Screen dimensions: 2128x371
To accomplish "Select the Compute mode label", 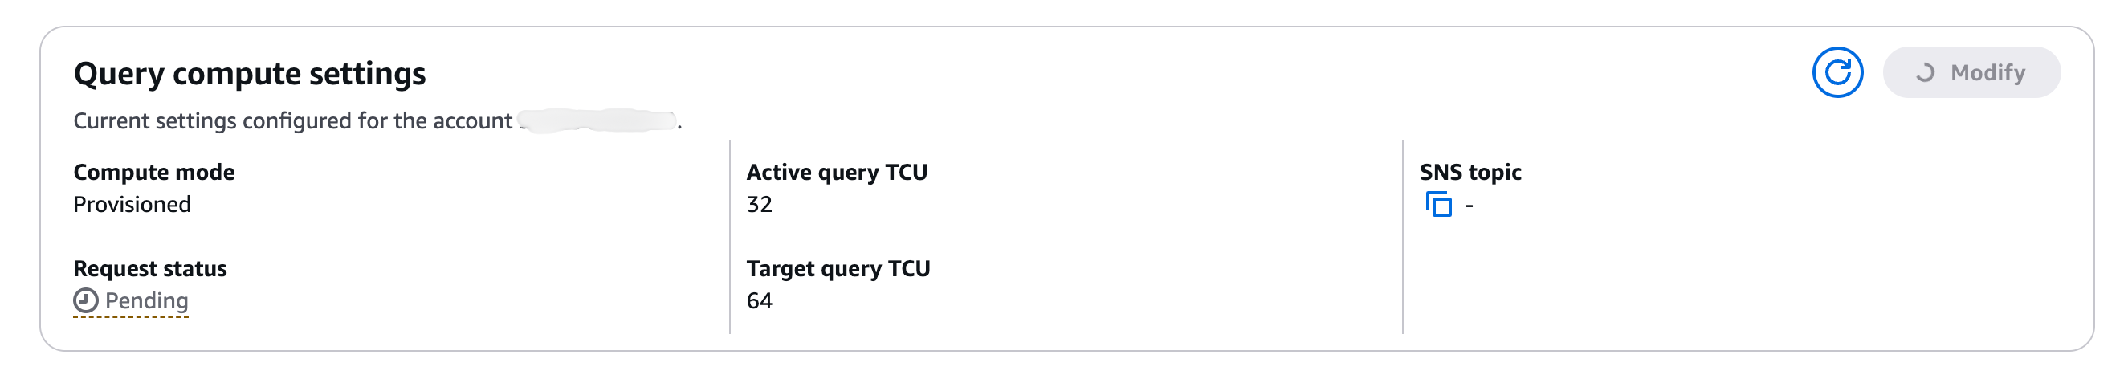I will click(153, 172).
